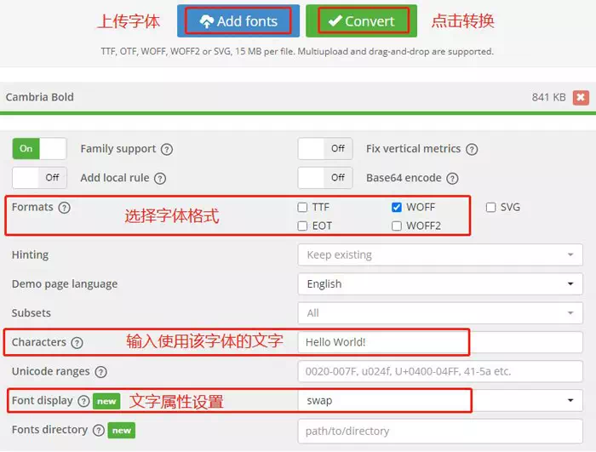
Task: Uncheck the WOFF format checkbox
Action: [397, 207]
